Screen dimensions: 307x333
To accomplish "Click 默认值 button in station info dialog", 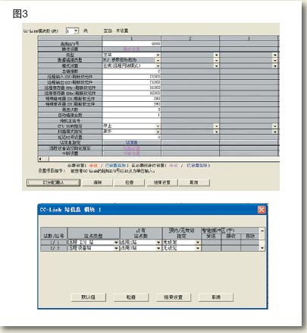I will pyautogui.click(x=88, y=297).
